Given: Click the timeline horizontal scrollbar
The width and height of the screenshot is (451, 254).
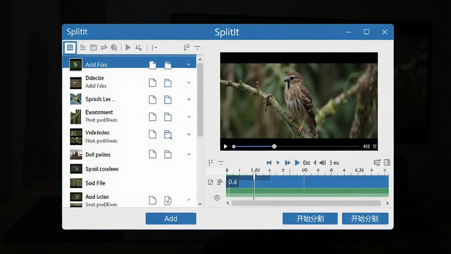Looking at the screenshot, I should (x=306, y=203).
